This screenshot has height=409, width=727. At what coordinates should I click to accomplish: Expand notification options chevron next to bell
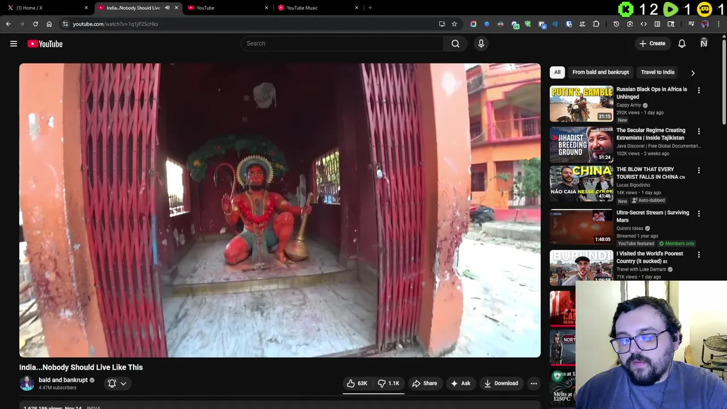coord(123,383)
